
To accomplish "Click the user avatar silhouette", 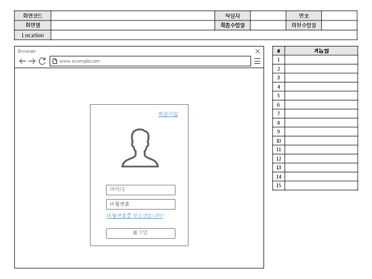I will point(140,148).
